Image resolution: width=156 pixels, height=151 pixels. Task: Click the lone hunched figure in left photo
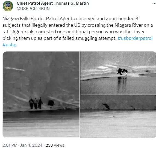[51, 104]
